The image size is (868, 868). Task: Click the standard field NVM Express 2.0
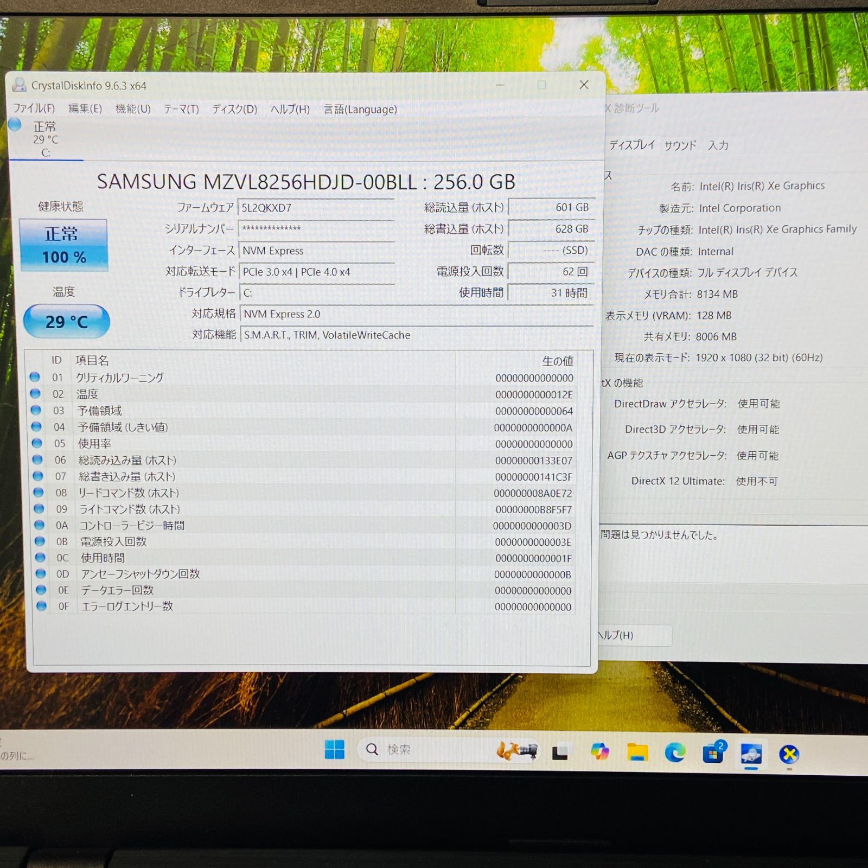click(417, 314)
